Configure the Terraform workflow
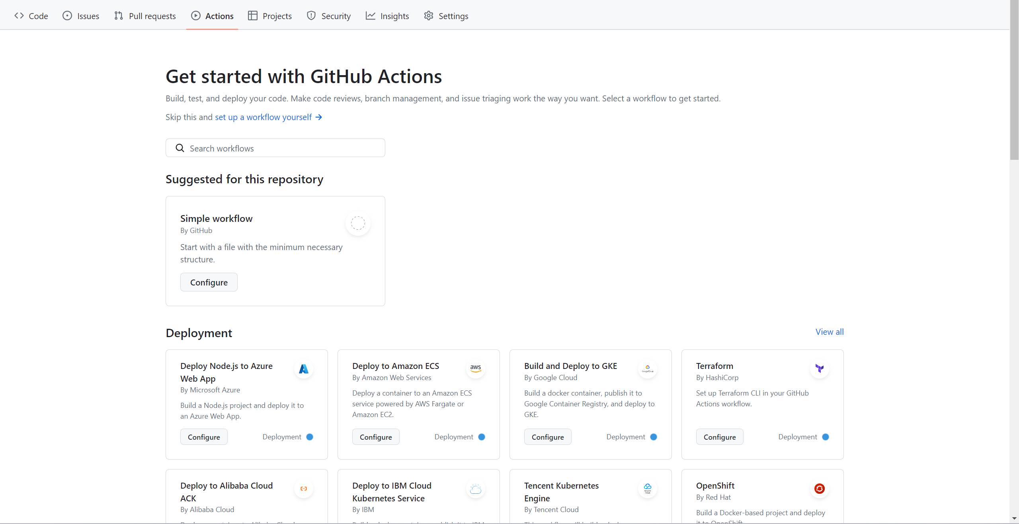1019x524 pixels. 719,437
